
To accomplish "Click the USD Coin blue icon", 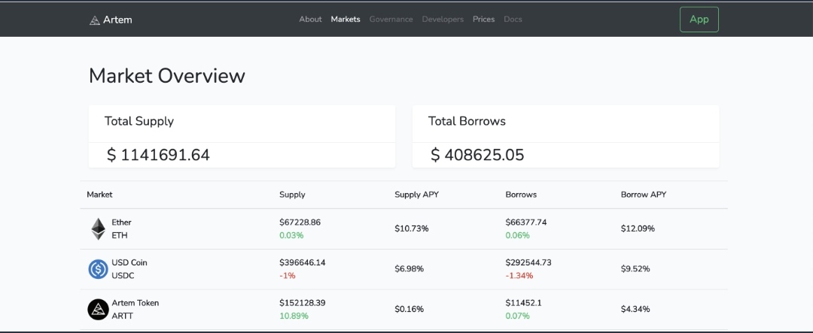I will [98, 269].
